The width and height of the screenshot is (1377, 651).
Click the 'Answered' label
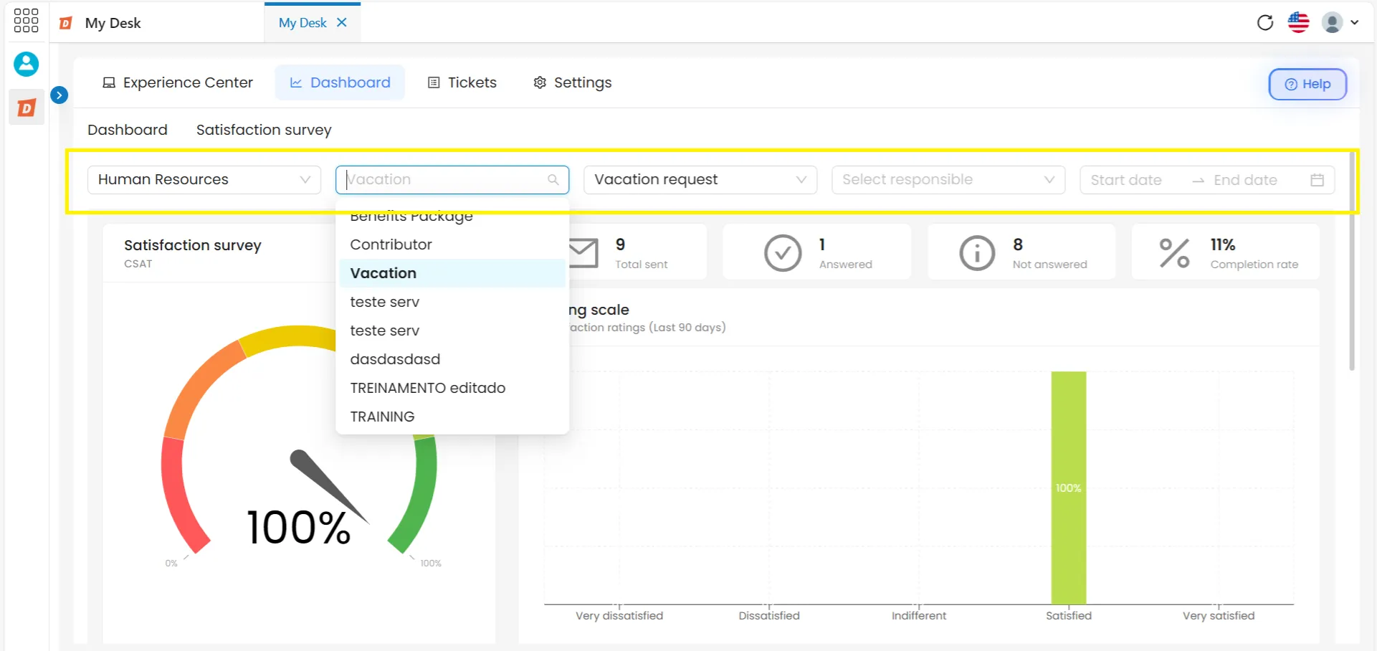(846, 265)
